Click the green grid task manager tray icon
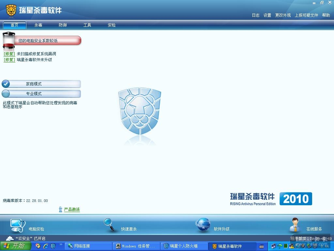 tap(286, 246)
